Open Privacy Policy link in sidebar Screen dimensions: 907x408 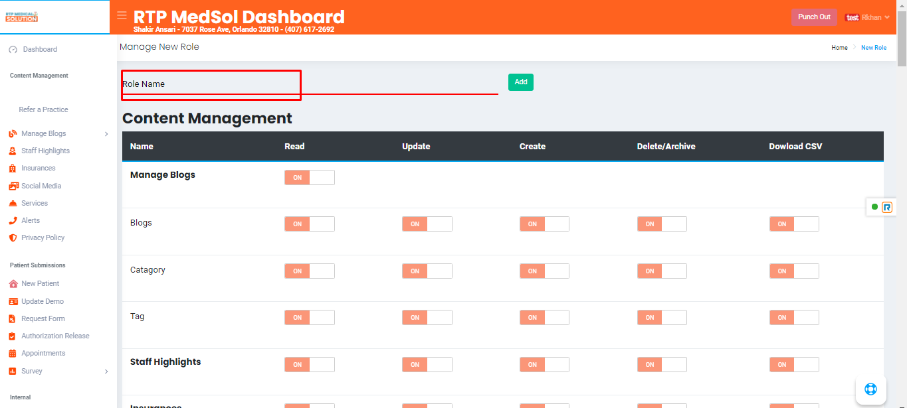43,238
